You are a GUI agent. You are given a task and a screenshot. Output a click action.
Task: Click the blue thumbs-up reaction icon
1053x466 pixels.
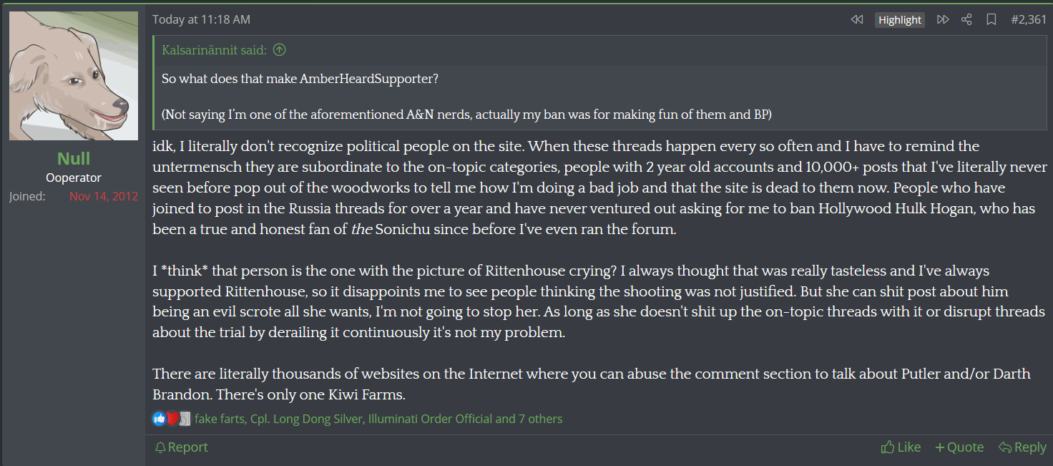pos(159,419)
